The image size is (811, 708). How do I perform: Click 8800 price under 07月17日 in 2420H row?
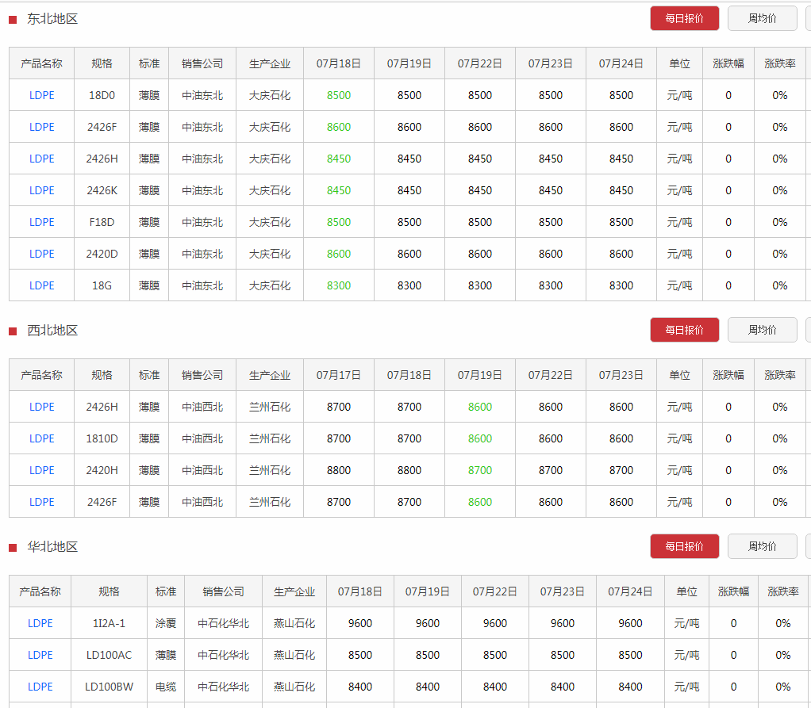(x=339, y=470)
